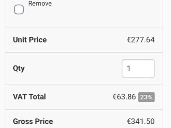171x128 pixels.
Task: Click inside the Qty input field
Action: tap(138, 69)
